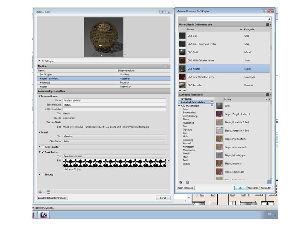This screenshot has width=306, height=230.
Task: Click the lock icon beside AEC-Materialien
Action: click(x=212, y=106)
